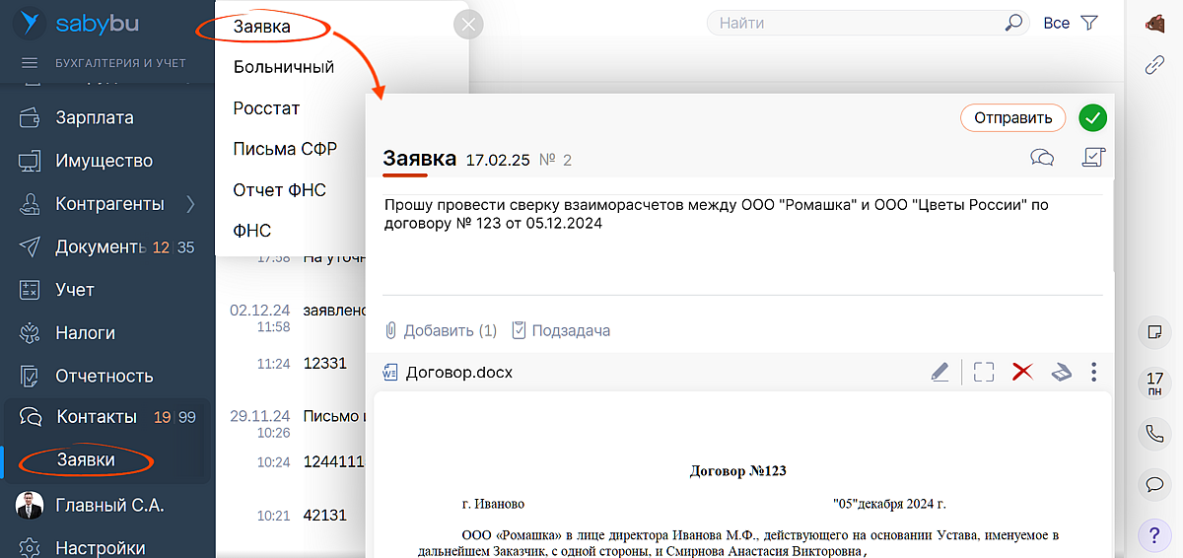Toggle the hamburger sidebar menu
Image resolution: width=1183 pixels, height=558 pixels.
click(x=30, y=63)
